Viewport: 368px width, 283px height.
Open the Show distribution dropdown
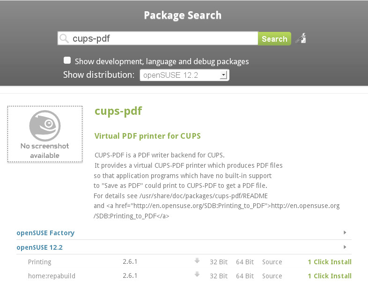point(184,75)
